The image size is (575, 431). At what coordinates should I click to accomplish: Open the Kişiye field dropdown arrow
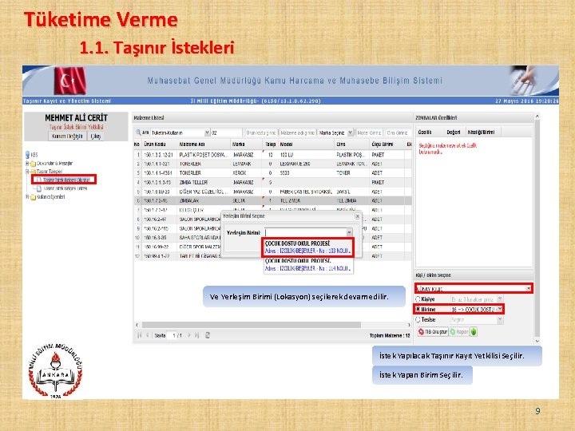500,299
